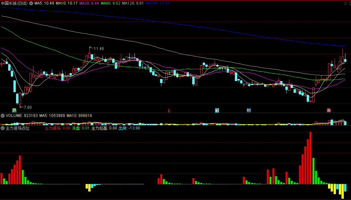Click the 主力拉高: 0.00 value
This screenshot has width=351, height=200.
coord(104,128)
